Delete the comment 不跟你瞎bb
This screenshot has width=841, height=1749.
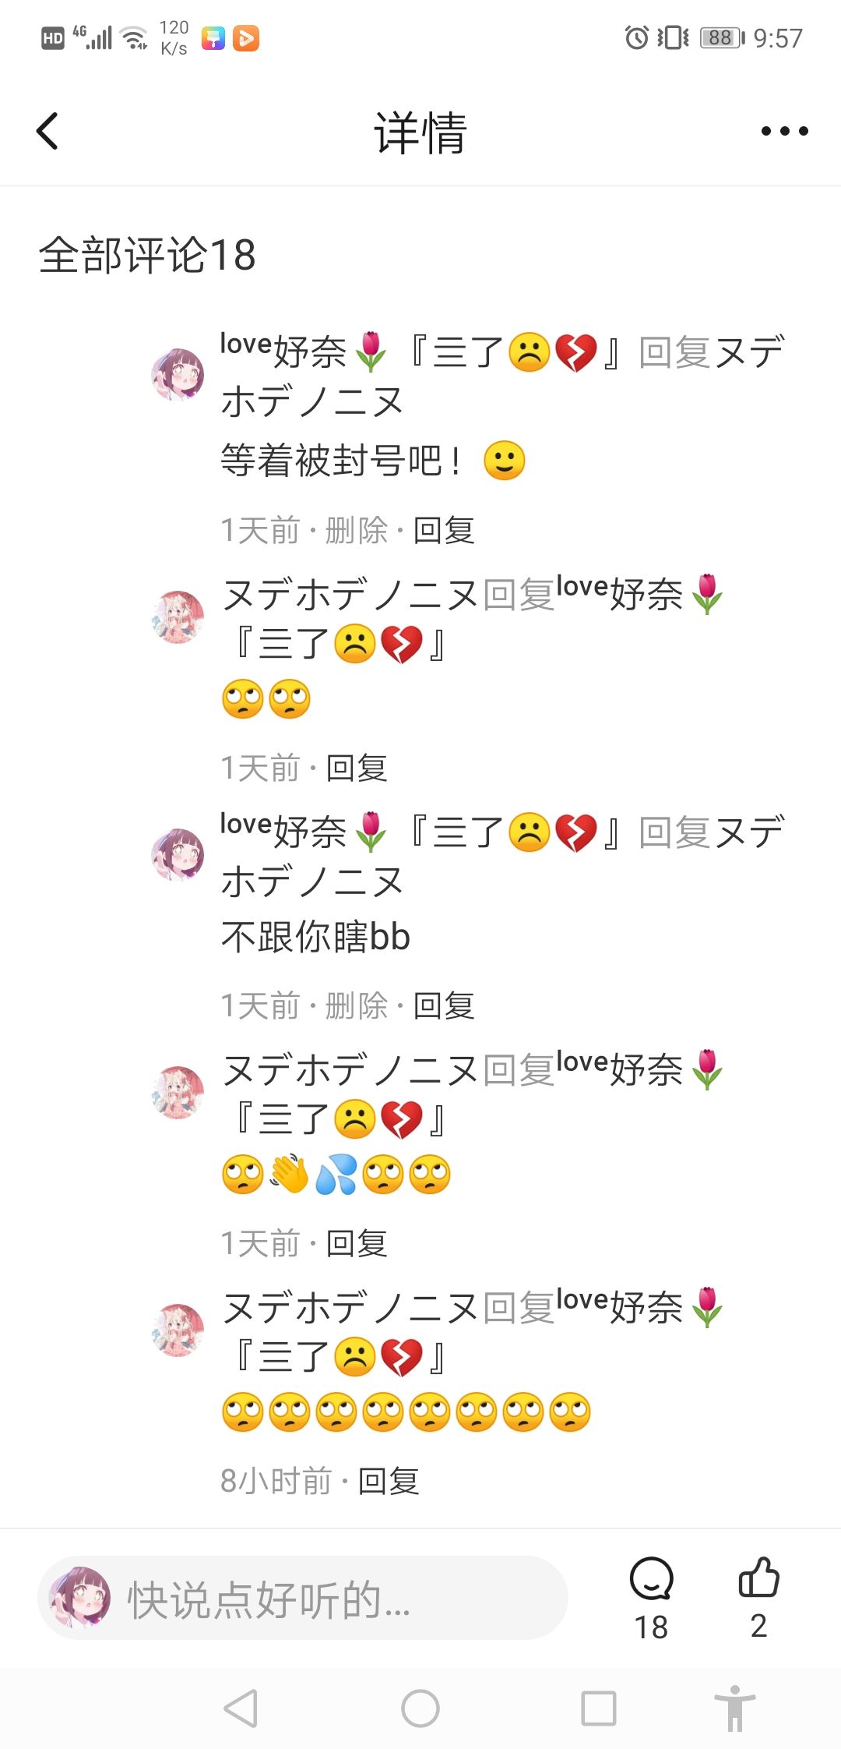point(356,1006)
